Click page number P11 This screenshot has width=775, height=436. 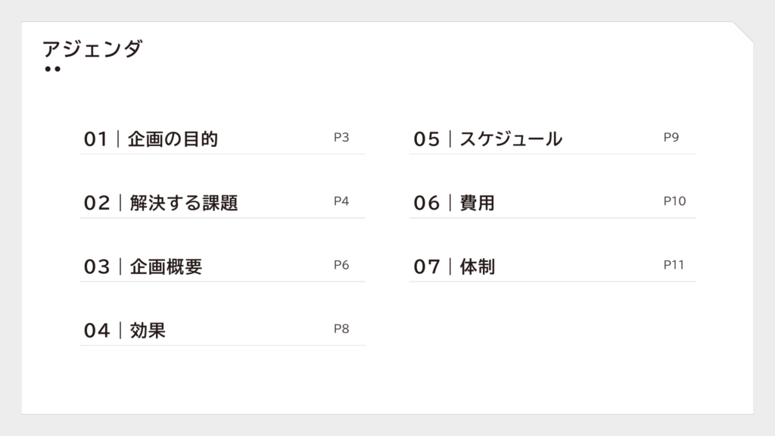coord(674,264)
